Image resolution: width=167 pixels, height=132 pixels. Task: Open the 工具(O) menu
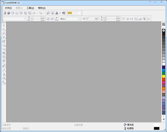pos(30,8)
